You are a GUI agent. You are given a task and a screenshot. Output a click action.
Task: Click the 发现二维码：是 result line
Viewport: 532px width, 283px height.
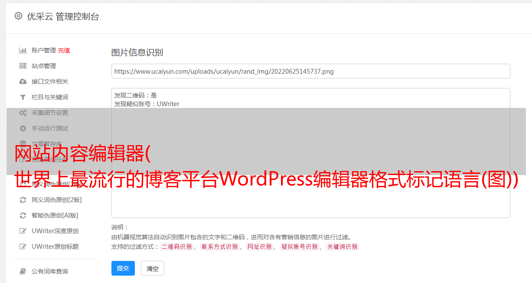point(135,95)
